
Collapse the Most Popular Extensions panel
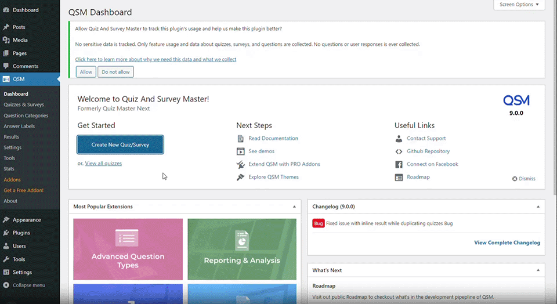[294, 207]
